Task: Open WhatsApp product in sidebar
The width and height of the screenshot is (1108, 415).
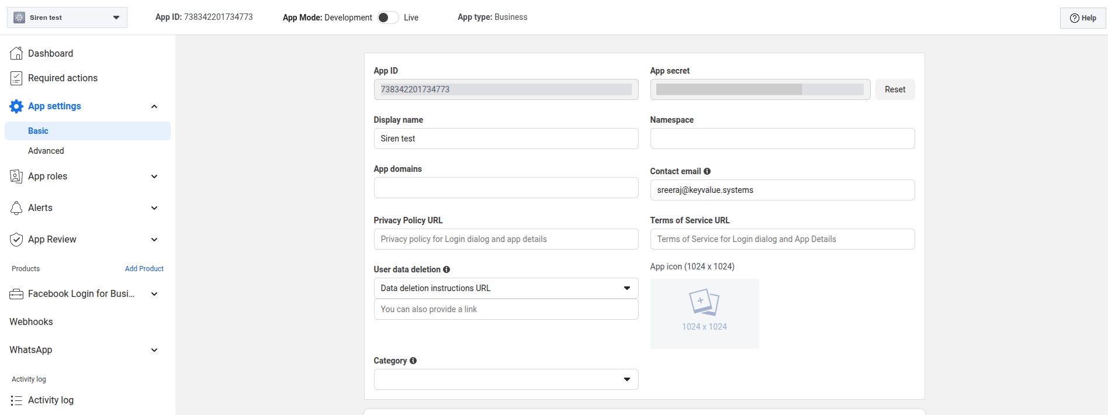Action: coord(30,350)
